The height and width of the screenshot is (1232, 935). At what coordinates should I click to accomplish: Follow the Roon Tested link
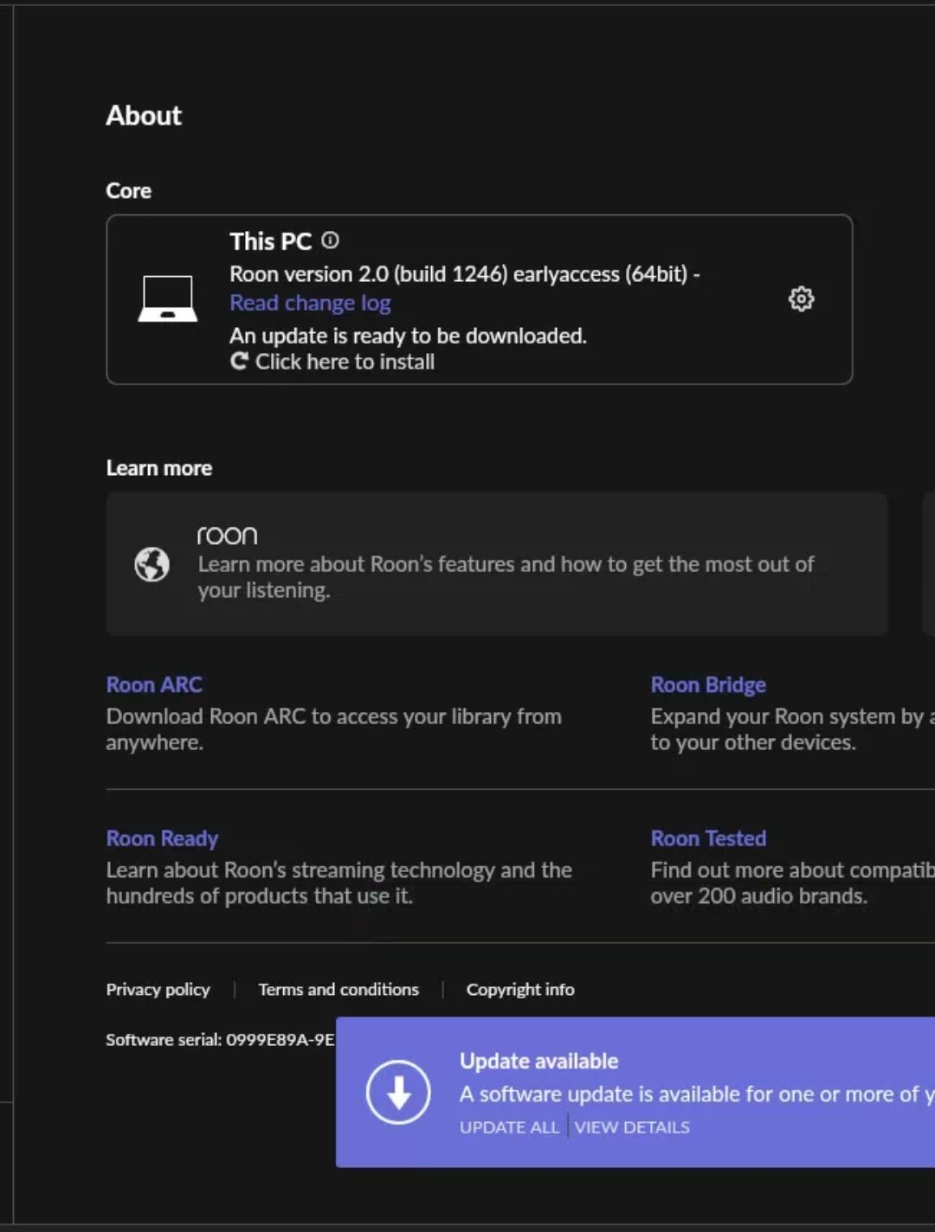[x=707, y=838]
